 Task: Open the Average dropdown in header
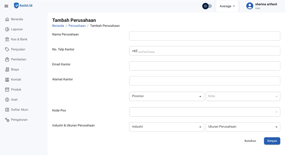point(227,6)
